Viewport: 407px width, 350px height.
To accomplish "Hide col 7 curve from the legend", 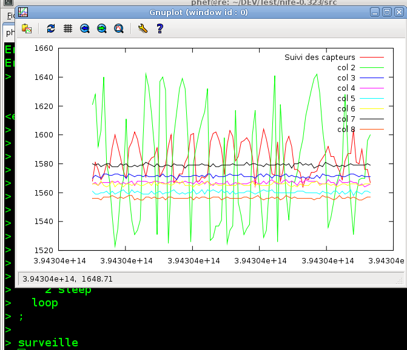I will coord(346,119).
